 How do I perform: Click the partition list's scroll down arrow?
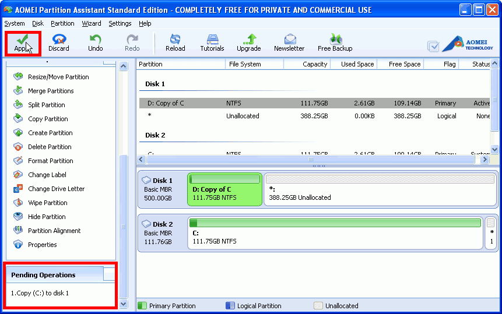pos(494,149)
